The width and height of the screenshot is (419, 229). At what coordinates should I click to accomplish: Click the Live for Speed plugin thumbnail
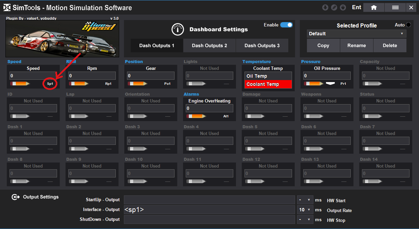pyautogui.click(x=62, y=39)
